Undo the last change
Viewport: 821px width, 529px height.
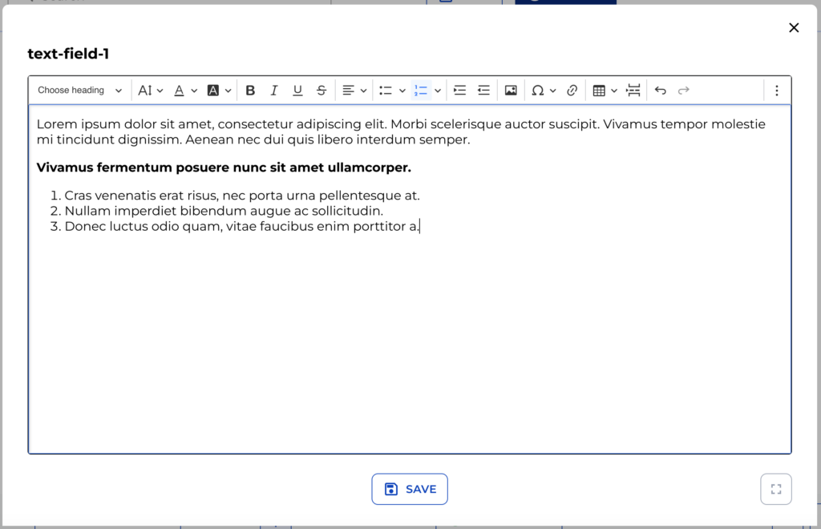(660, 90)
